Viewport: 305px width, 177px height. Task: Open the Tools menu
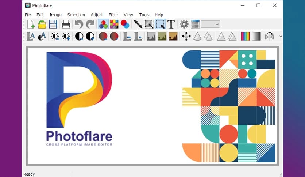(x=144, y=15)
